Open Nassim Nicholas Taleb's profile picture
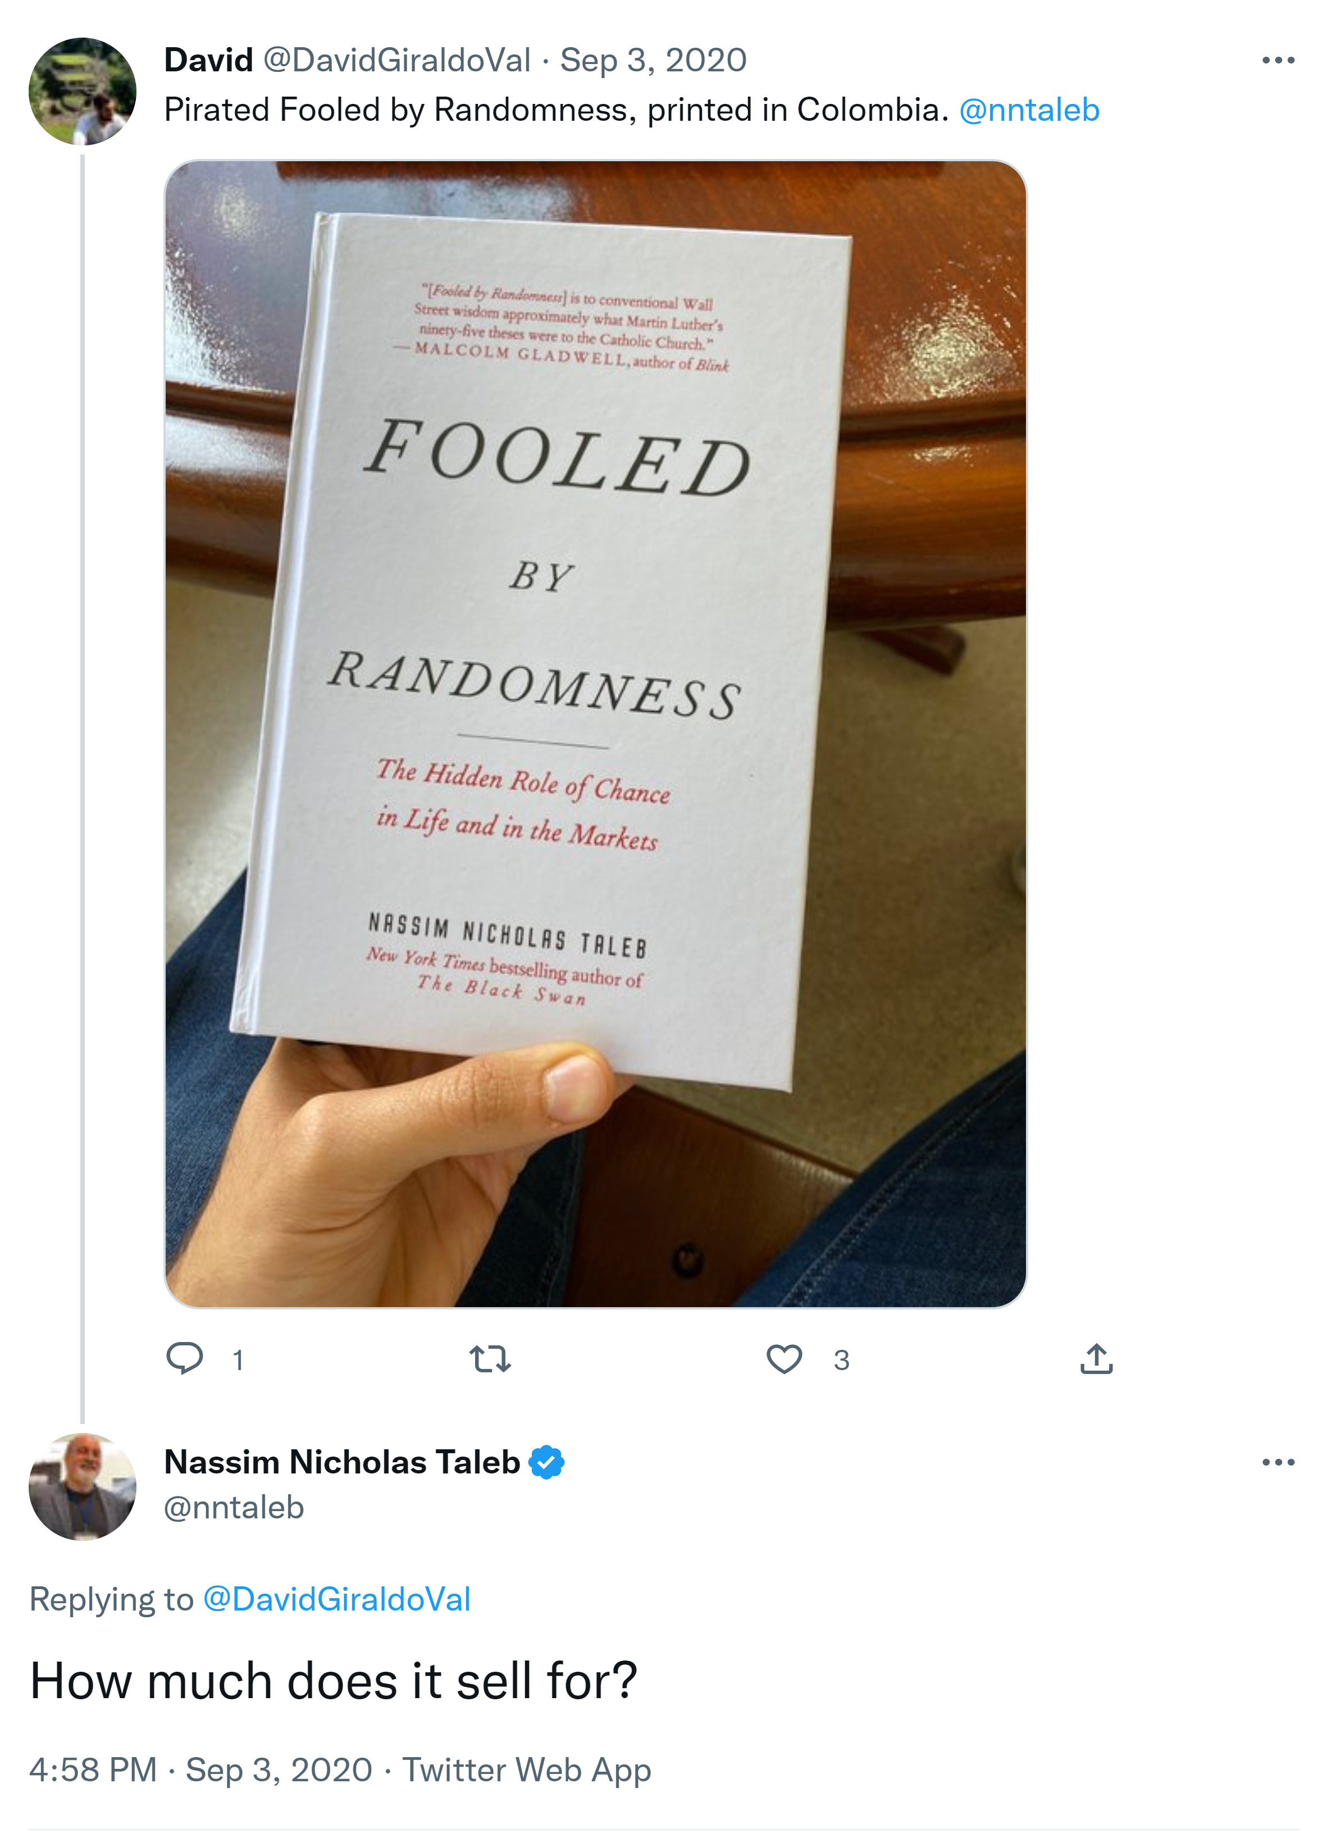Image resolution: width=1318 pixels, height=1847 pixels. (82, 1486)
